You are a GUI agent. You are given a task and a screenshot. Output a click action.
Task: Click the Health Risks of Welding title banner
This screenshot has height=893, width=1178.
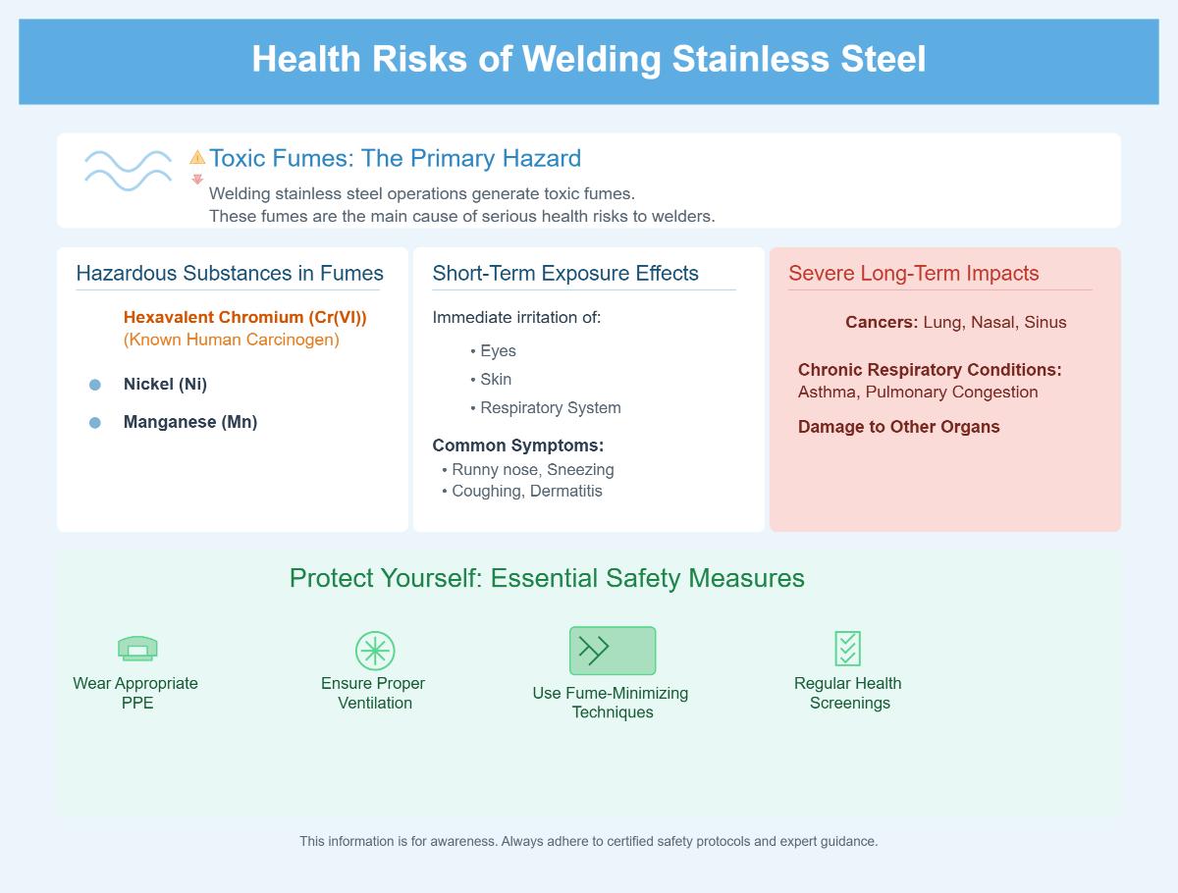[x=589, y=61]
